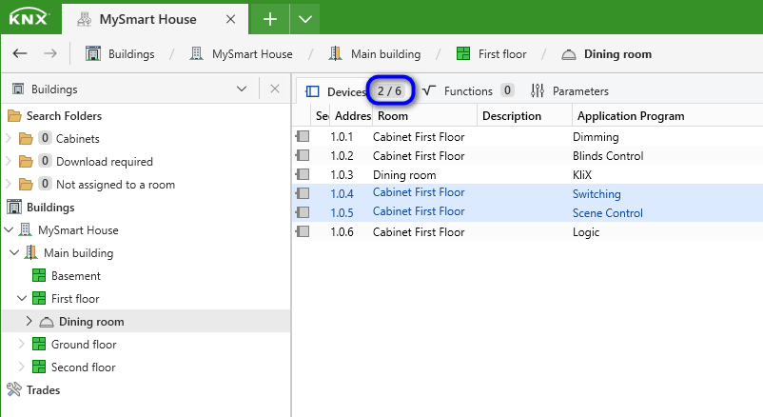Switch to the Functions tab
The image size is (763, 417).
coord(468,90)
